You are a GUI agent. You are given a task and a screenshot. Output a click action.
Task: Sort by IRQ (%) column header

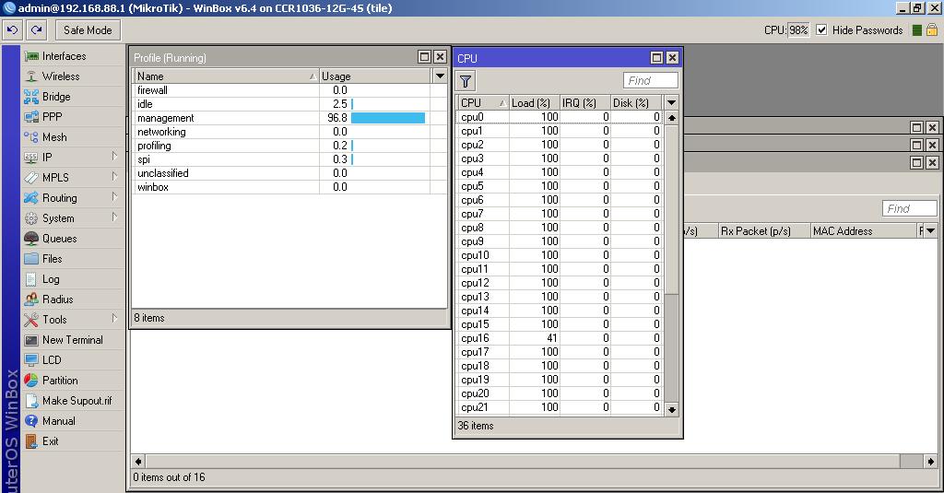(584, 103)
